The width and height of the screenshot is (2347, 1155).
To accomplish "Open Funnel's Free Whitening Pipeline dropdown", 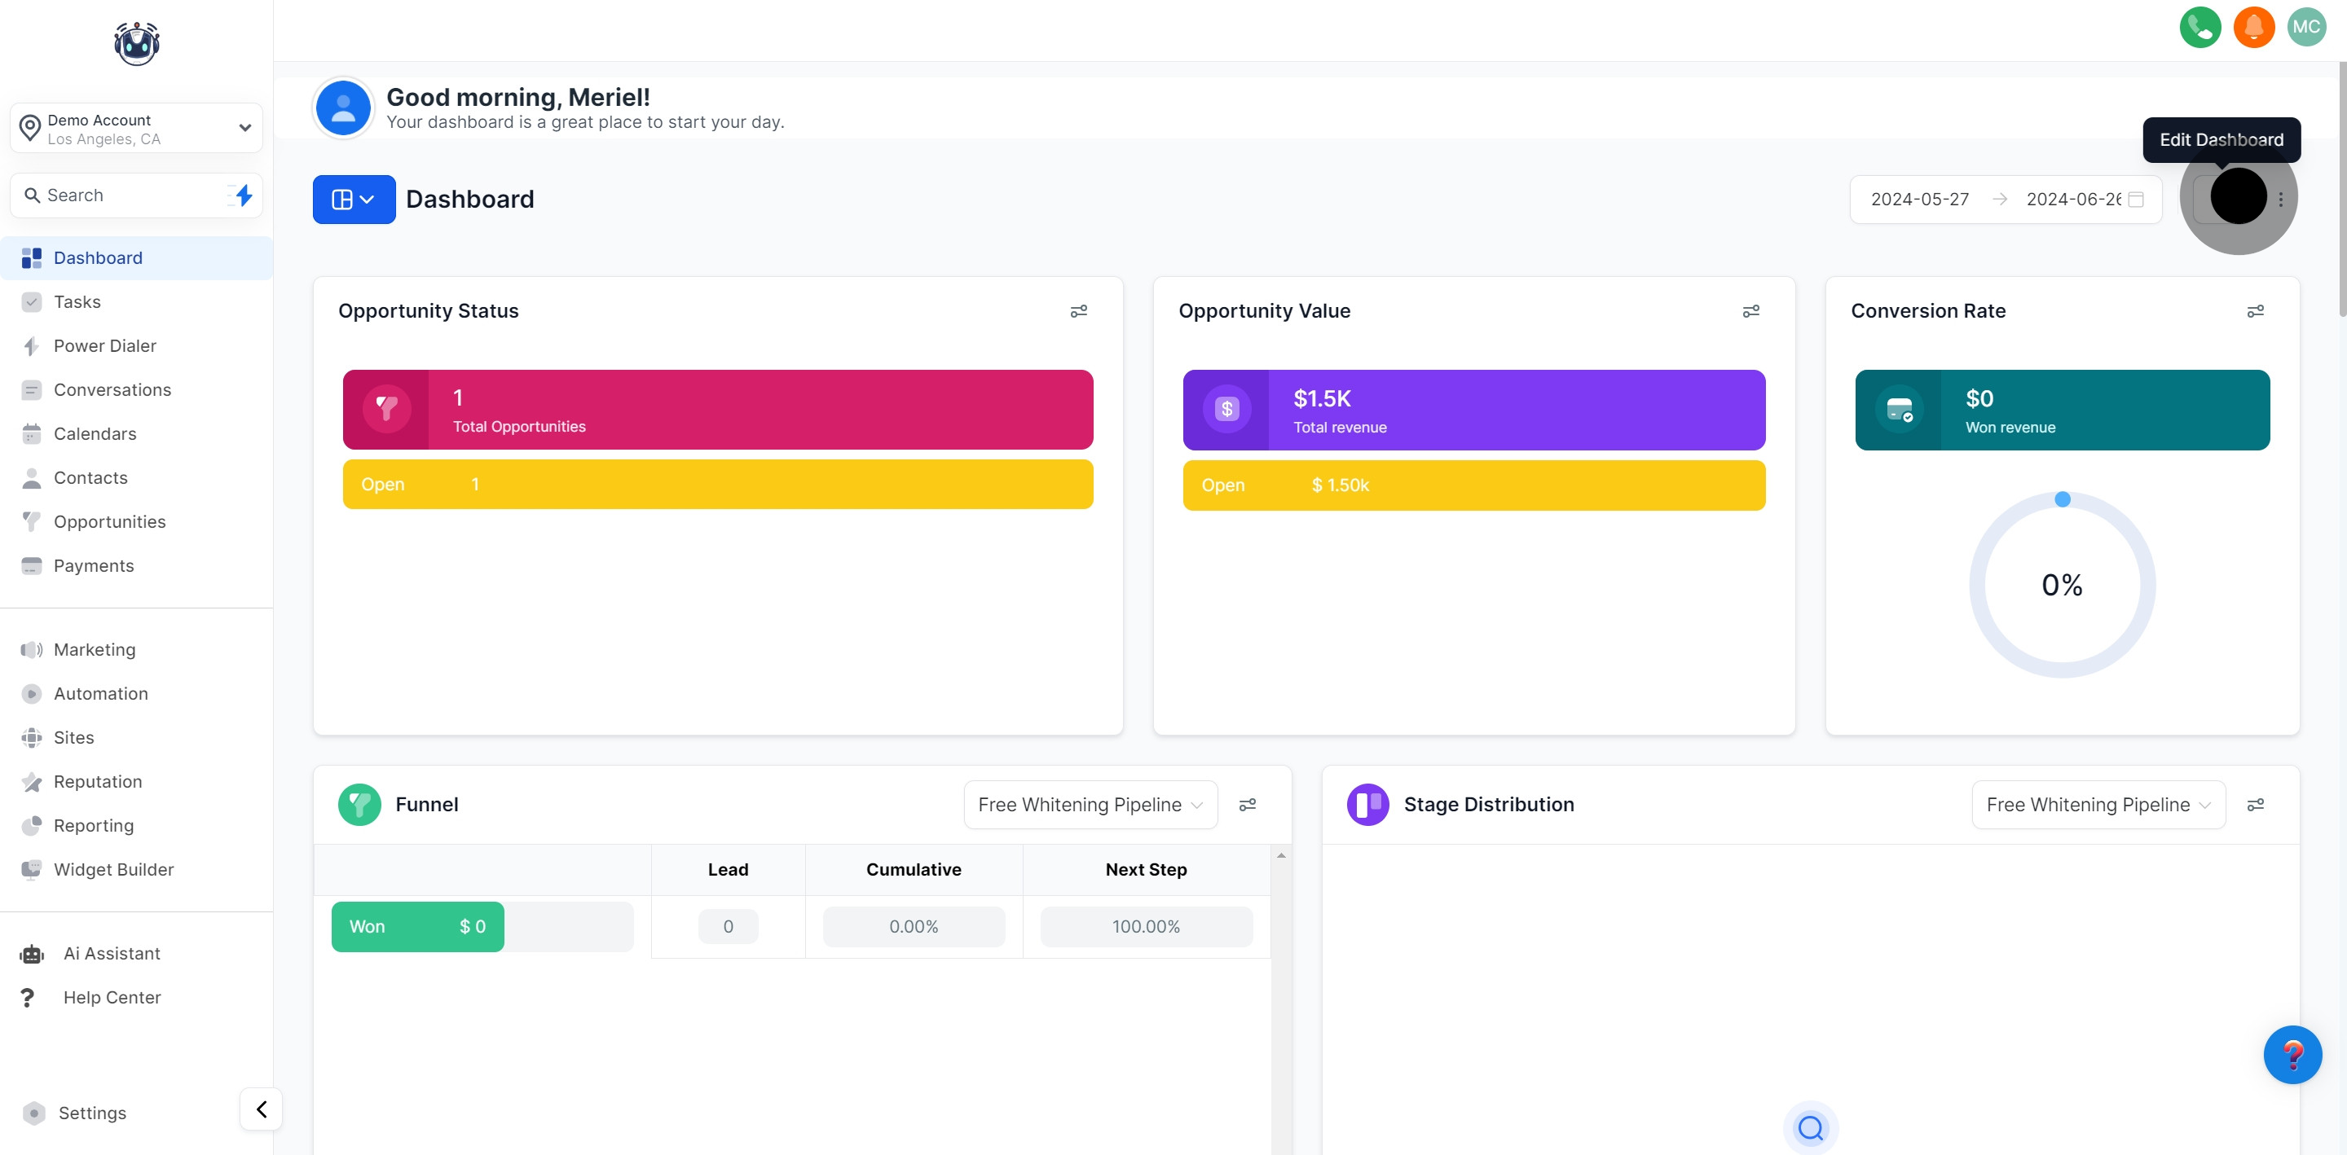I will (1090, 804).
